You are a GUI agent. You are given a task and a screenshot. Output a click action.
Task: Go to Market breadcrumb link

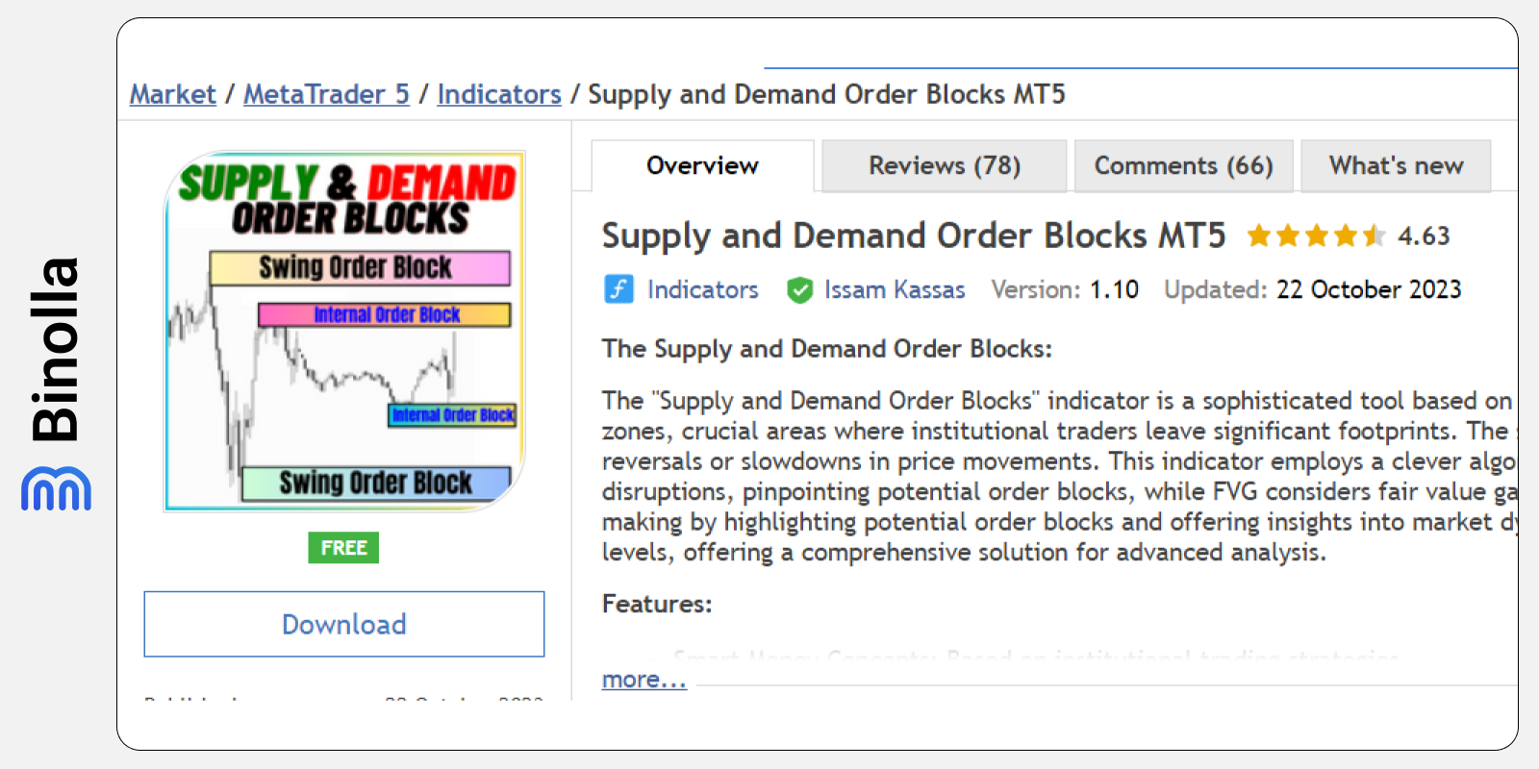173,94
